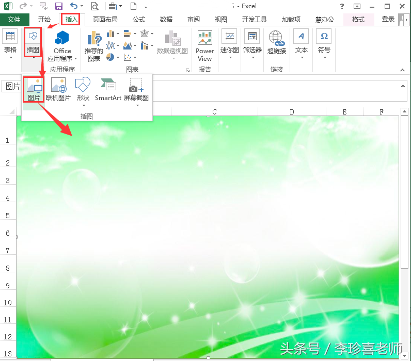The width and height of the screenshot is (411, 361).
Task: Click the select-all corner triangle
Action: coord(11,111)
